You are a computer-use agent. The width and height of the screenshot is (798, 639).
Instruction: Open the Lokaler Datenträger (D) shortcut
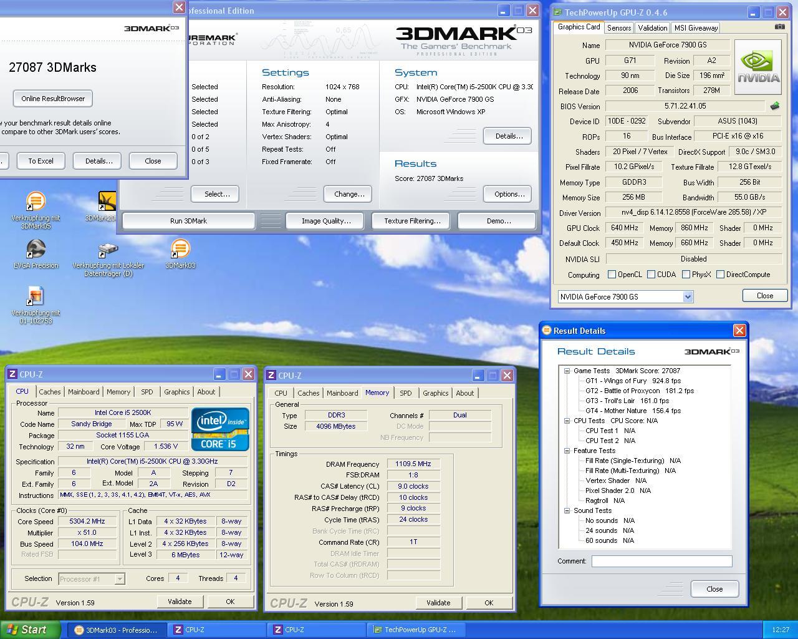[108, 259]
